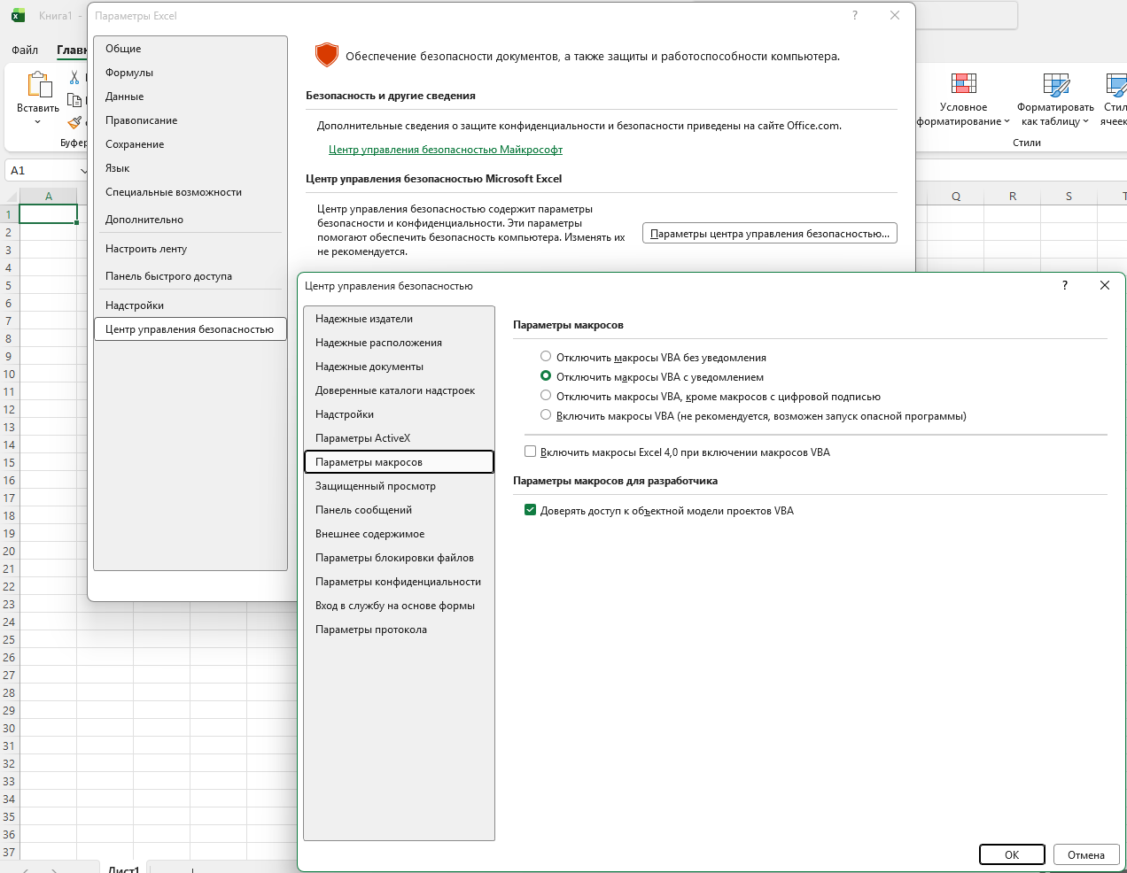Select 'Отключить макросы VBA без уведомления' radio
Screen dimensions: 1127x873
[x=546, y=356]
